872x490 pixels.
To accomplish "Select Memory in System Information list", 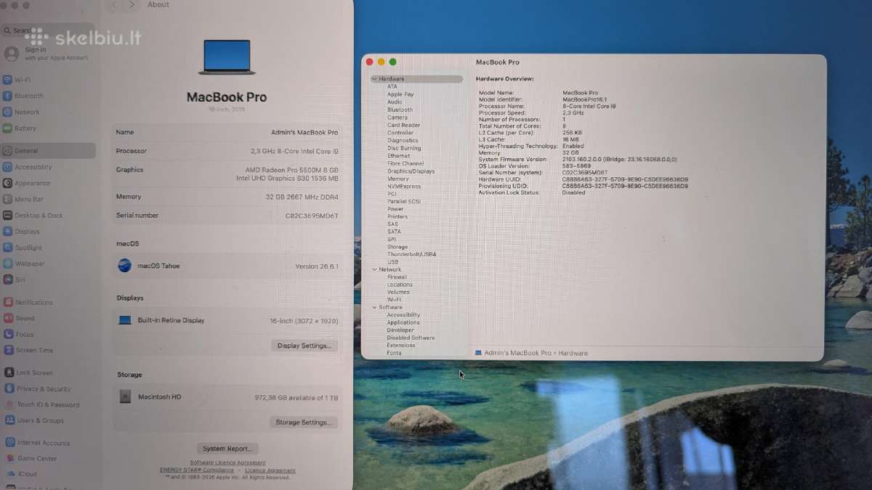I will (x=397, y=179).
